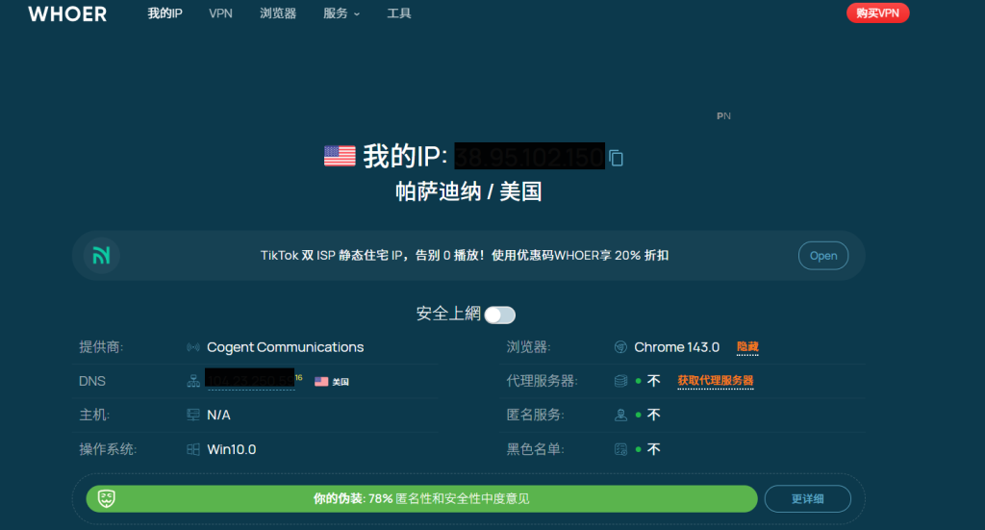Image resolution: width=985 pixels, height=530 pixels.
Task: Click the 获取代理服务器 link
Action: point(715,381)
